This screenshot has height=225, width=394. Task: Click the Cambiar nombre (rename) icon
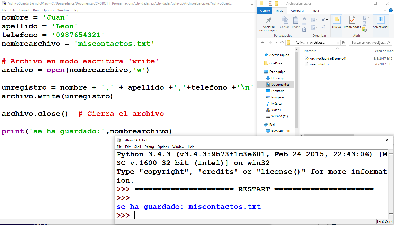click(323, 27)
